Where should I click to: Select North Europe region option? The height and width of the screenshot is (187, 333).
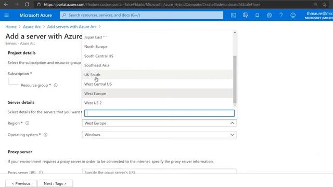157,46
